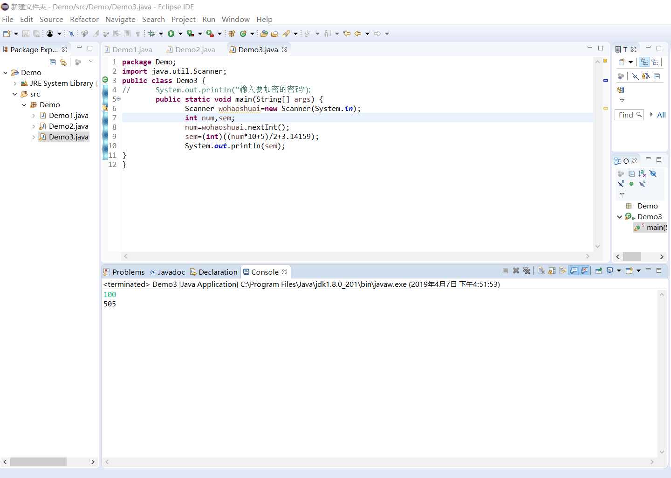Toggle Scheduled view in Task List
Image resolution: width=671 pixels, height=478 pixels.
pyautogui.click(x=655, y=62)
